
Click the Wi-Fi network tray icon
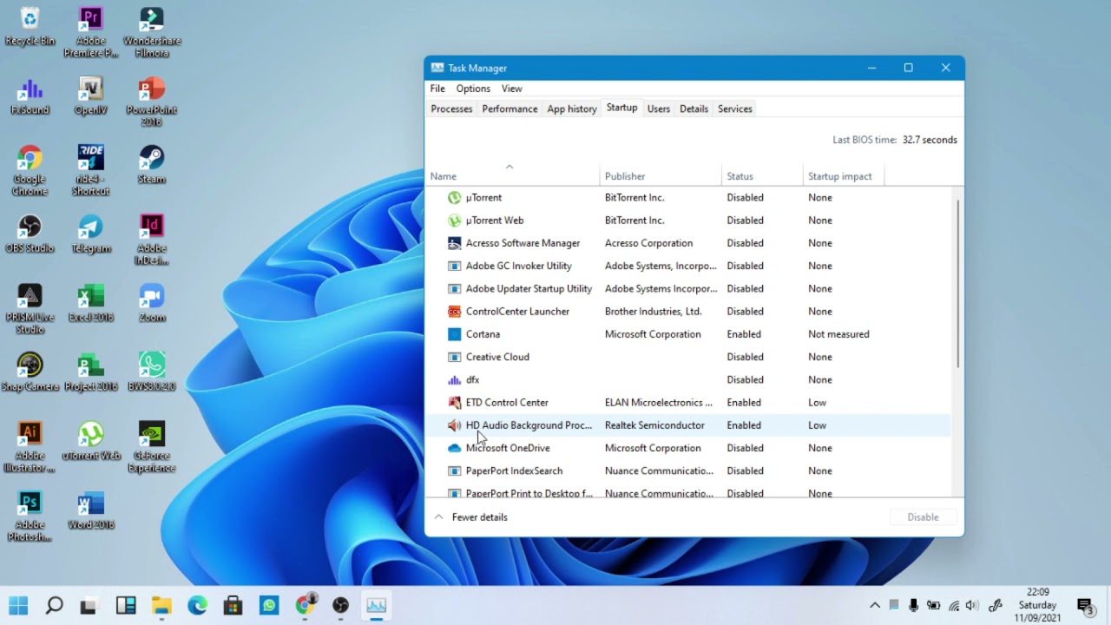(x=954, y=605)
